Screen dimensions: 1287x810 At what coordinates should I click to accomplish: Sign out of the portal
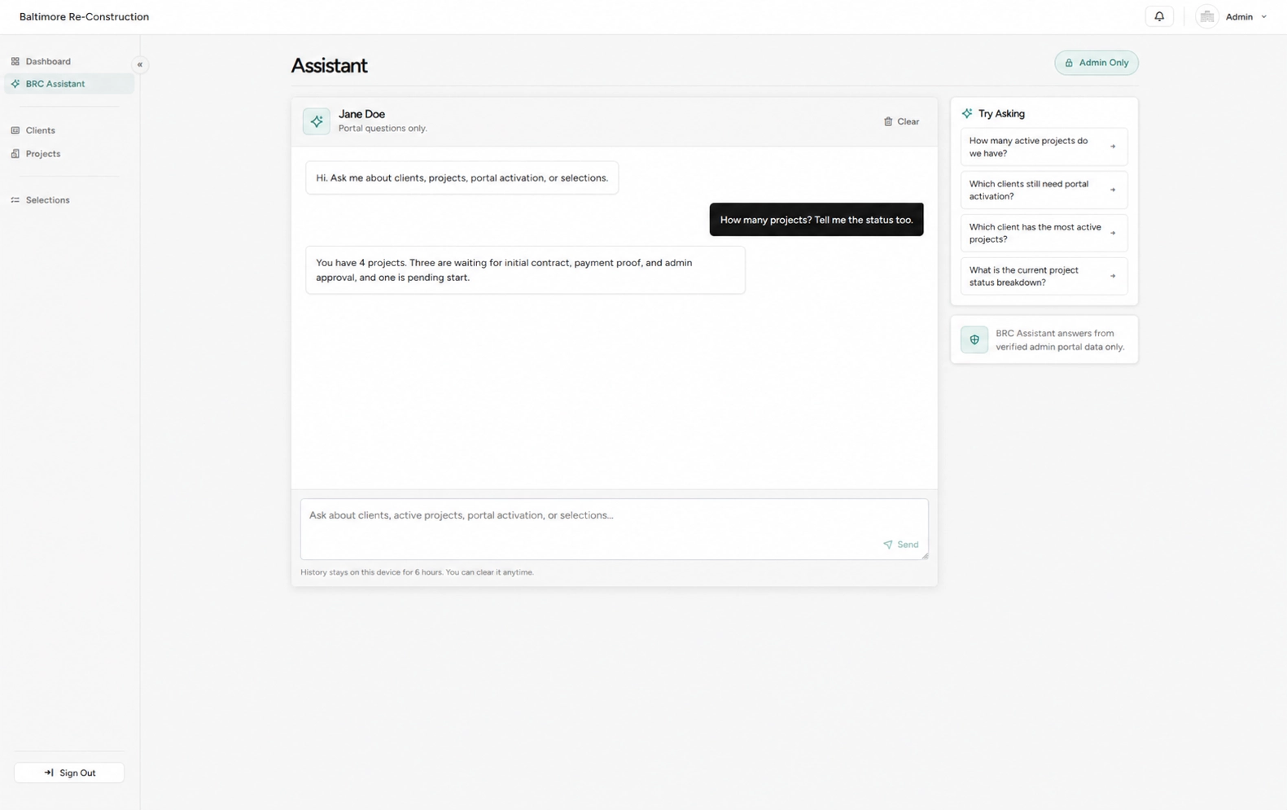69,773
